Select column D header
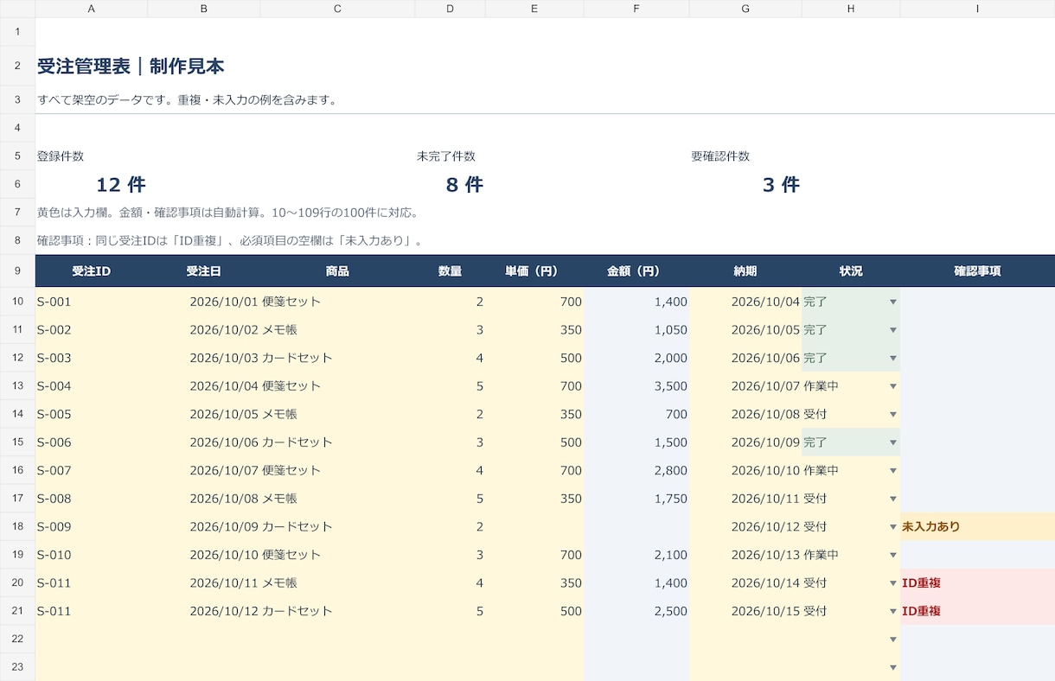The width and height of the screenshot is (1055, 681). point(450,9)
